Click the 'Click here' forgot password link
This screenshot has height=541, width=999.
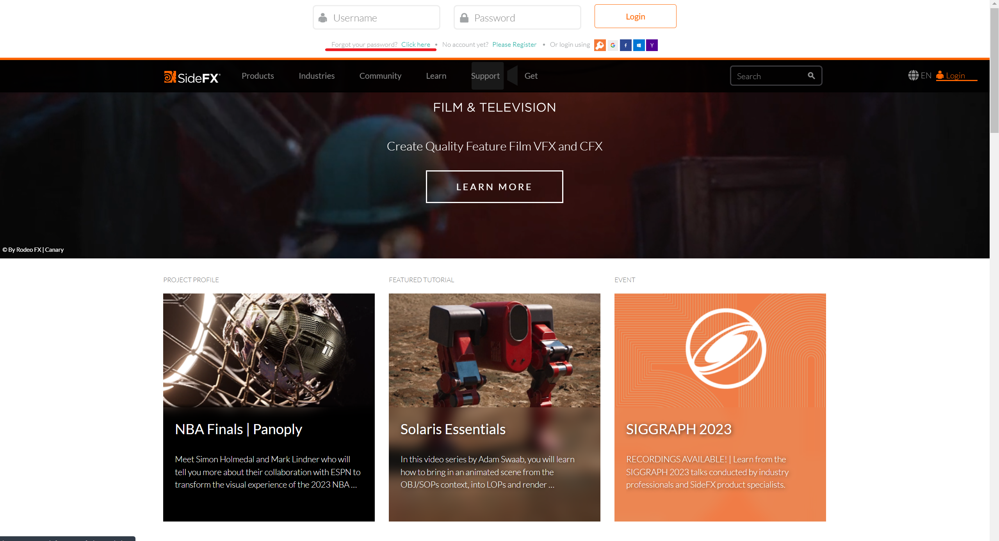pyautogui.click(x=415, y=44)
